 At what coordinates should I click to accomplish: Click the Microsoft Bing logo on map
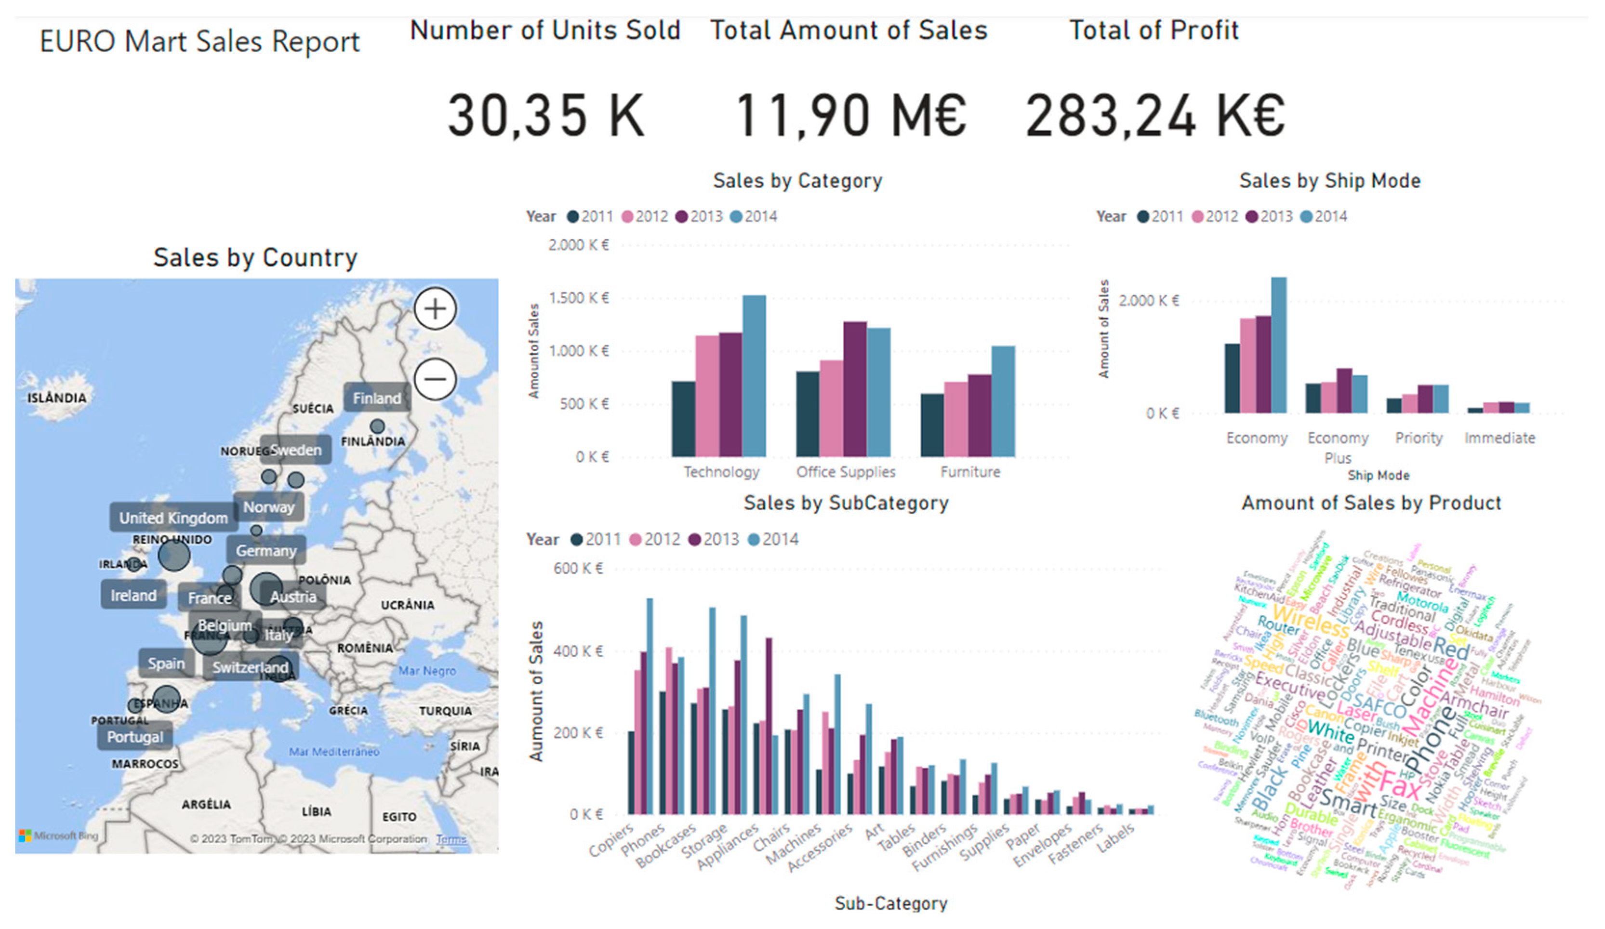59,836
